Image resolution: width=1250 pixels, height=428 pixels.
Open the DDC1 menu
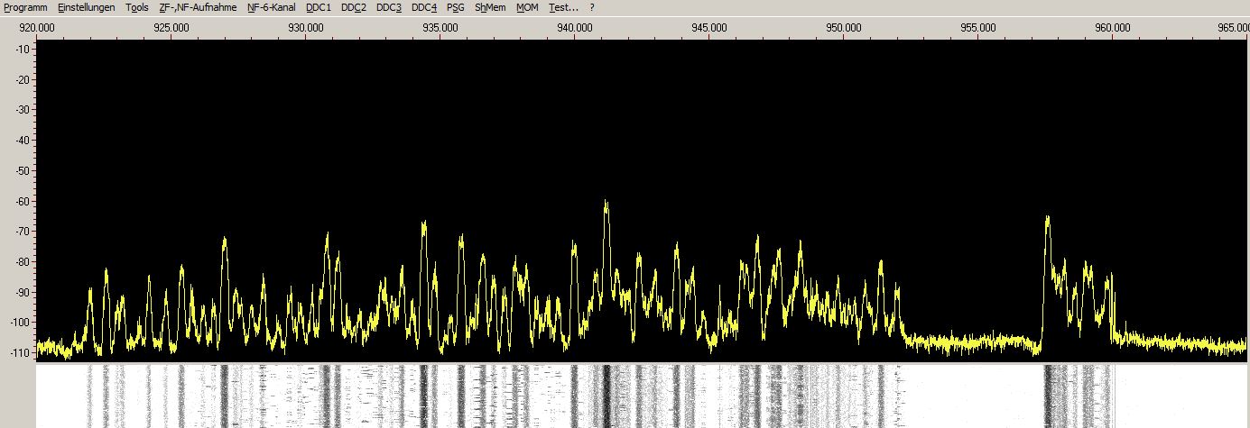pos(319,7)
